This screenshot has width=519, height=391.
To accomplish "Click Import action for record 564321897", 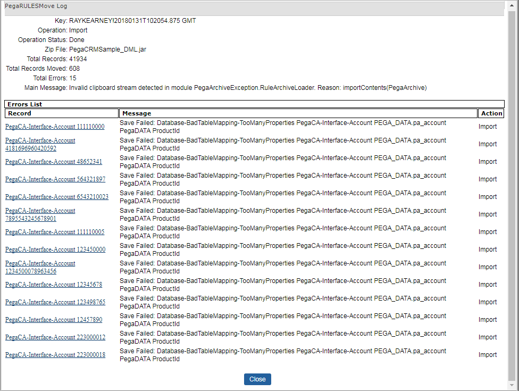I will [x=488, y=179].
